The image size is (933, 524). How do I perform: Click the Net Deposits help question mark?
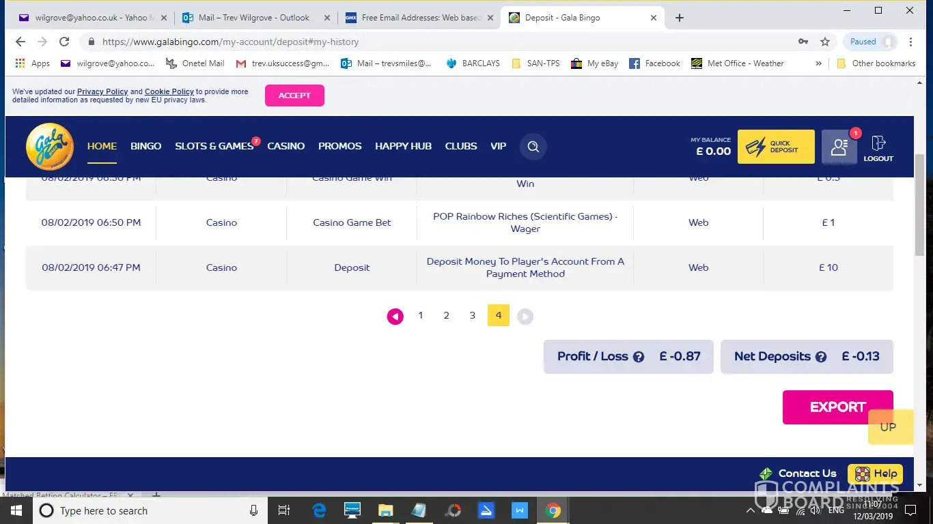point(821,357)
